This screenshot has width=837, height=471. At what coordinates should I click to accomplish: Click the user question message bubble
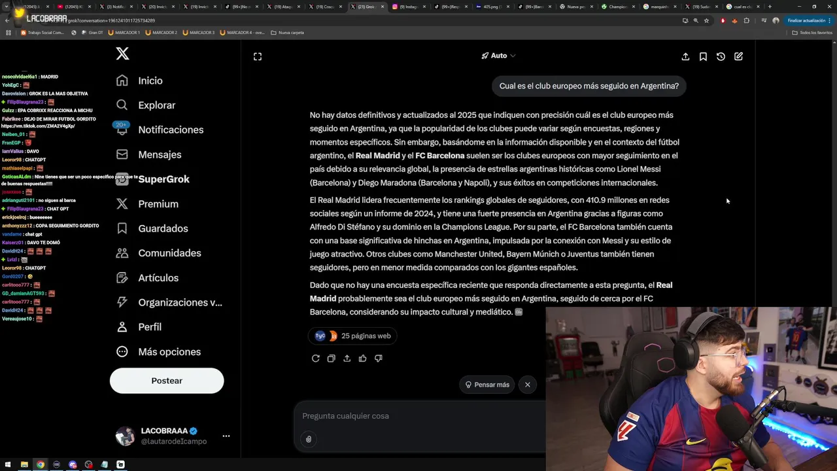click(x=589, y=86)
